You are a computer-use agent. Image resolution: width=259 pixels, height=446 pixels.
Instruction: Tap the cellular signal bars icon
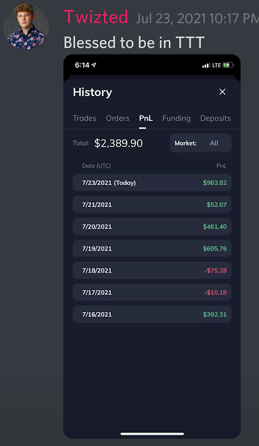[x=206, y=66]
